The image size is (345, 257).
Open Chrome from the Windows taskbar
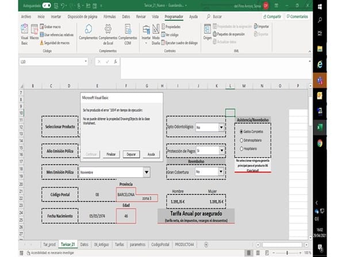[x=319, y=143]
